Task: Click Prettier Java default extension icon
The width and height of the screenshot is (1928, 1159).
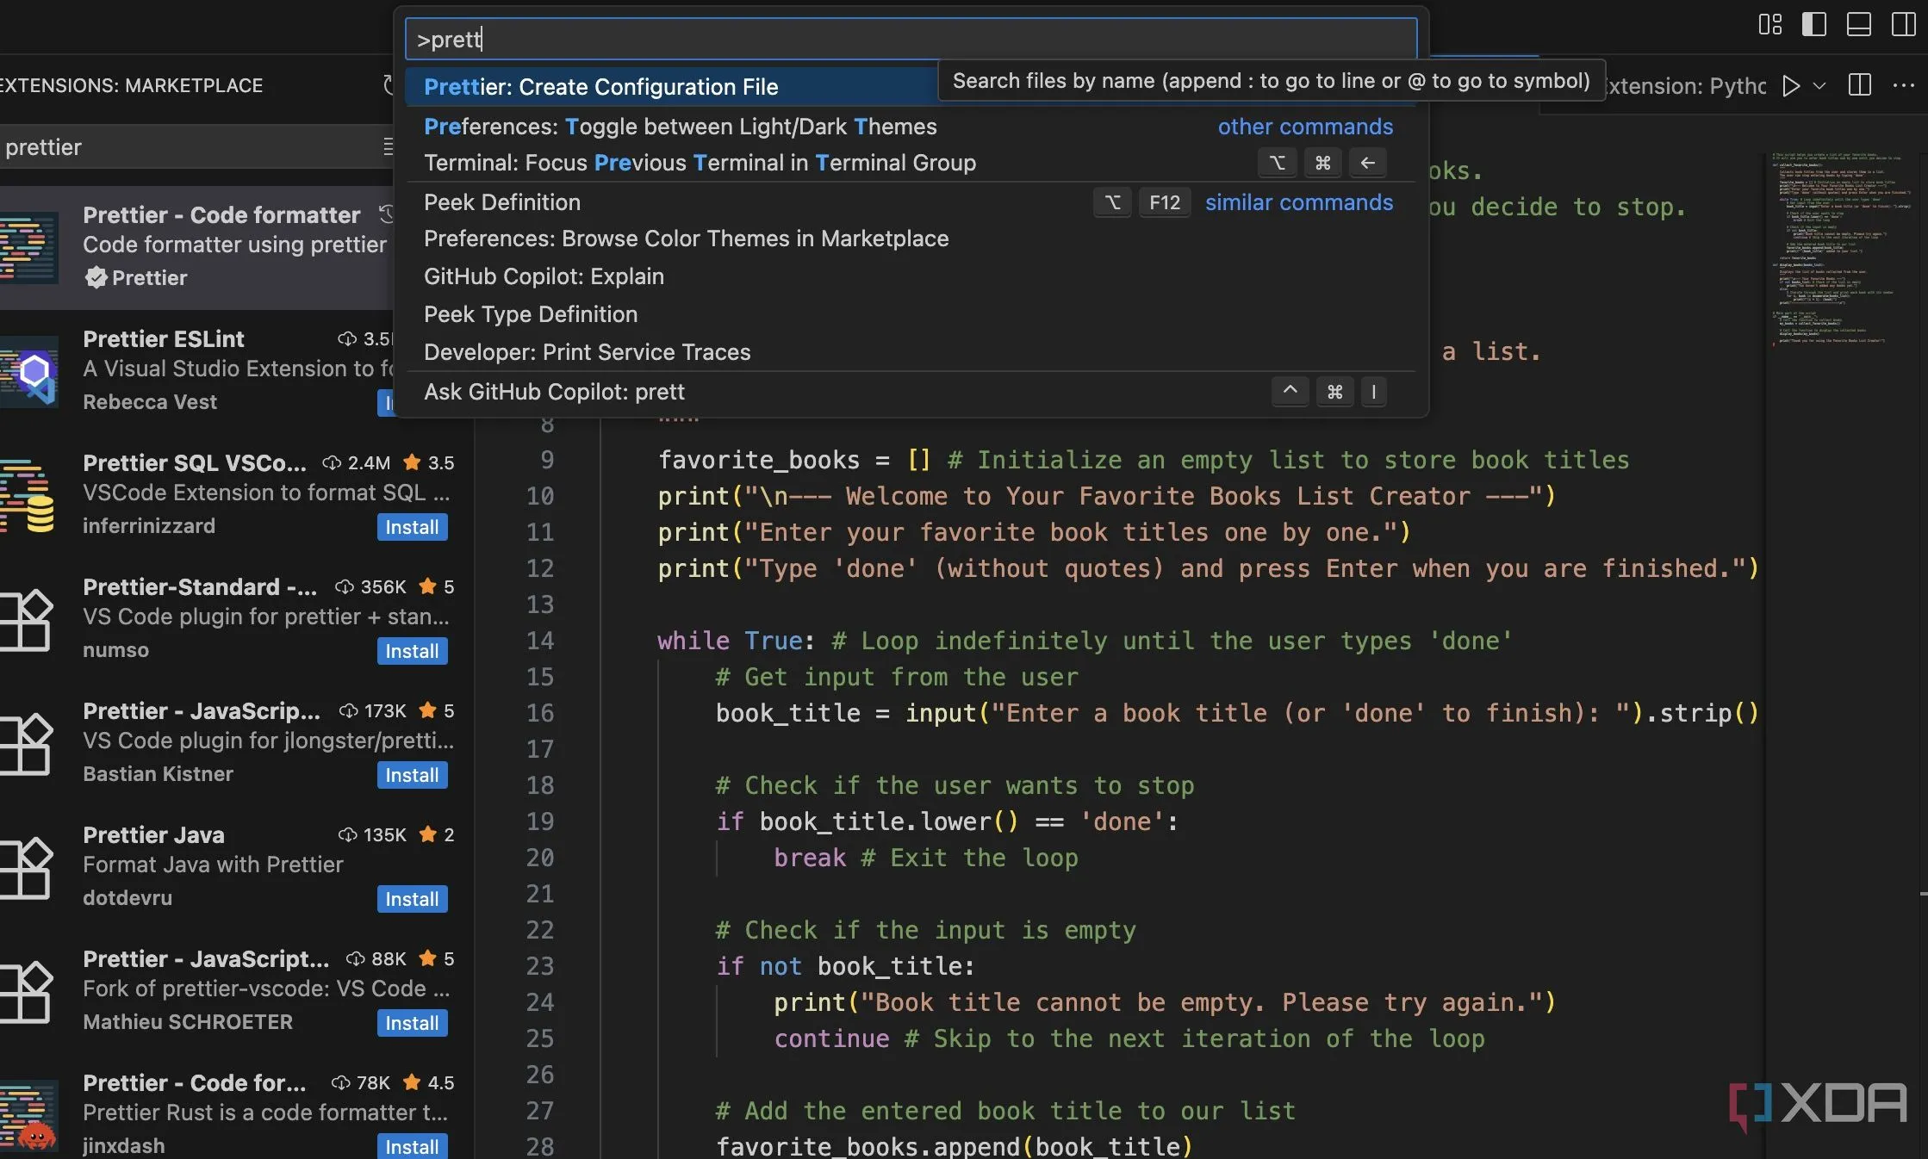Action: pyautogui.click(x=26, y=867)
